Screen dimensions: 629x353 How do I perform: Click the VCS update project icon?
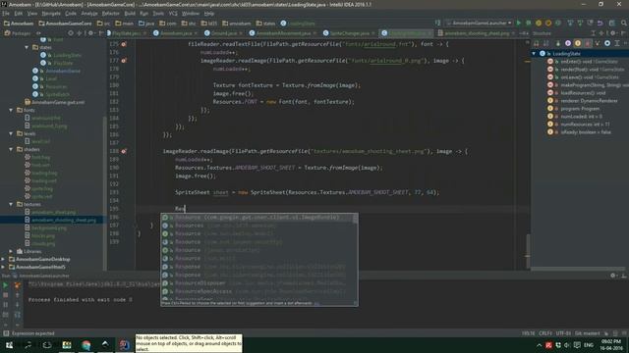pyautogui.click(x=570, y=24)
